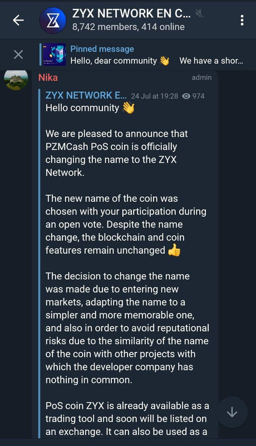Tap the eye views icon near 974
The width and height of the screenshot is (256, 446).
coord(186,96)
